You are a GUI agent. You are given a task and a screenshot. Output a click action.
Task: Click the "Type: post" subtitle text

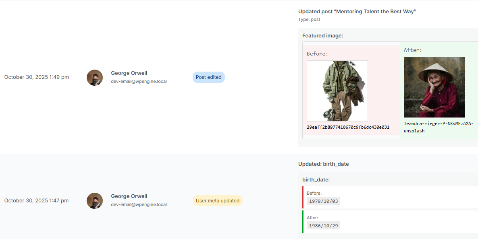[x=309, y=19]
